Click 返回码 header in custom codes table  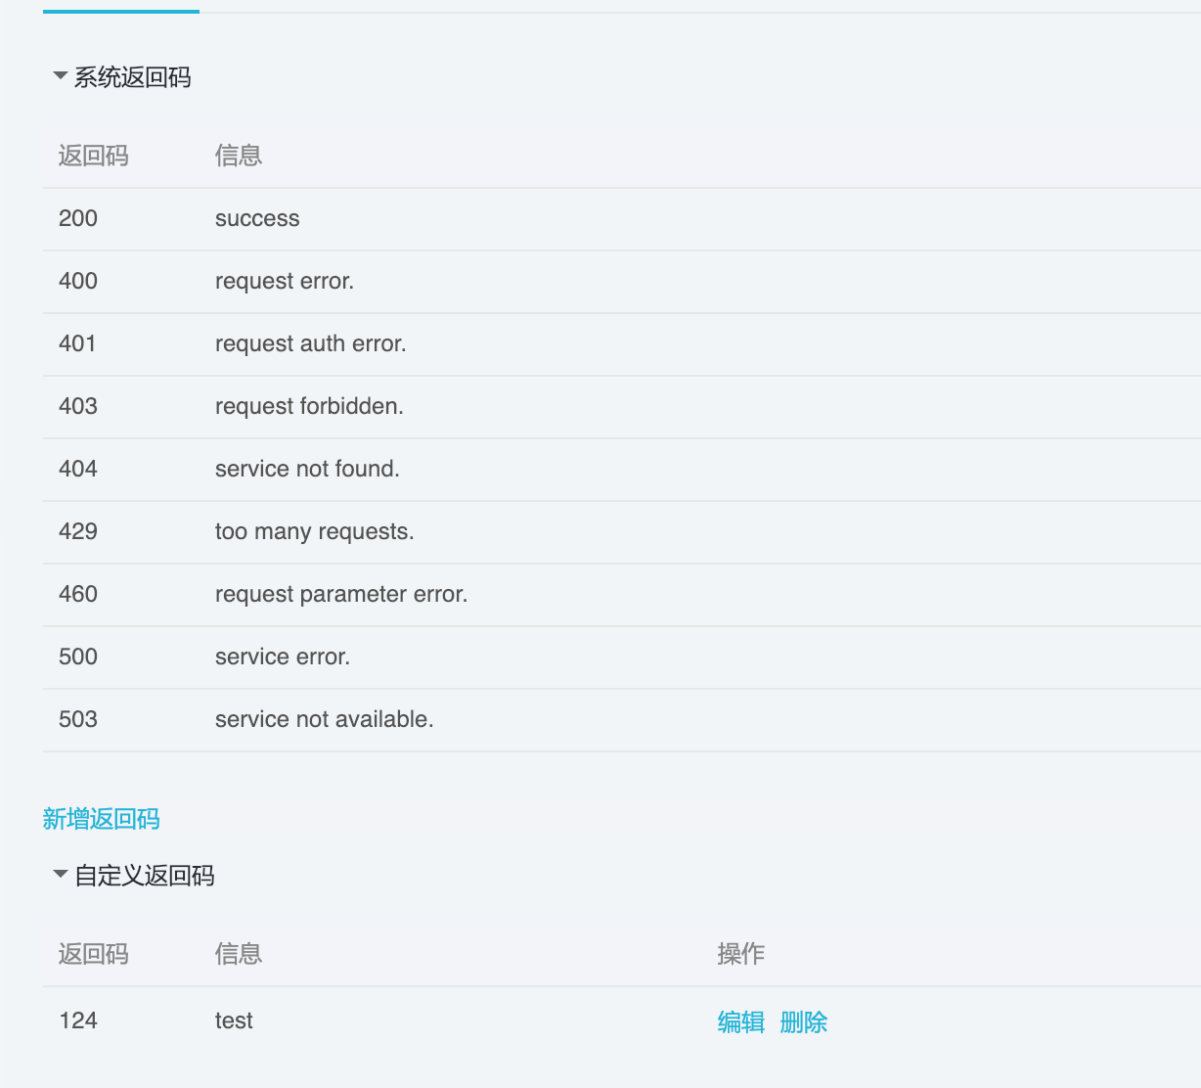pos(93,954)
